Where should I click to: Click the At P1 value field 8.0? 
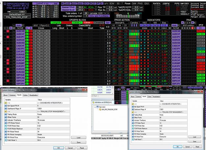42,6
